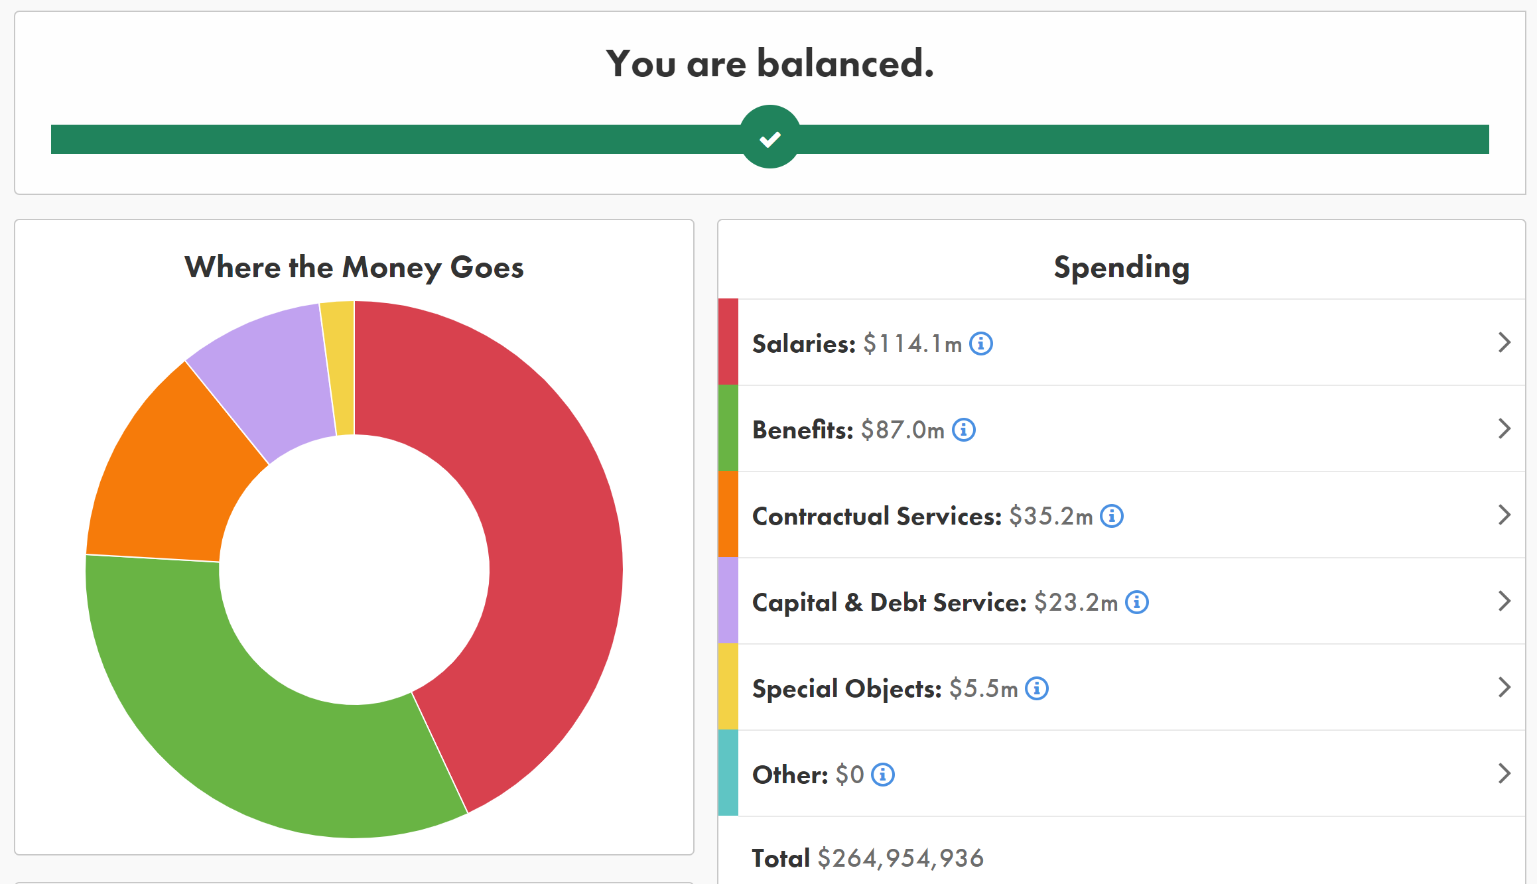
Task: Open the Special Objects info tooltip
Action: pos(1036,688)
